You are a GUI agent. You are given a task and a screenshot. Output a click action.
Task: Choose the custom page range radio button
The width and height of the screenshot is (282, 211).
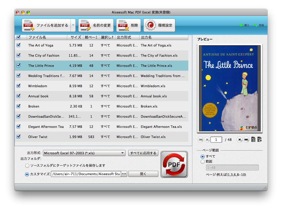pyautogui.click(x=203, y=162)
